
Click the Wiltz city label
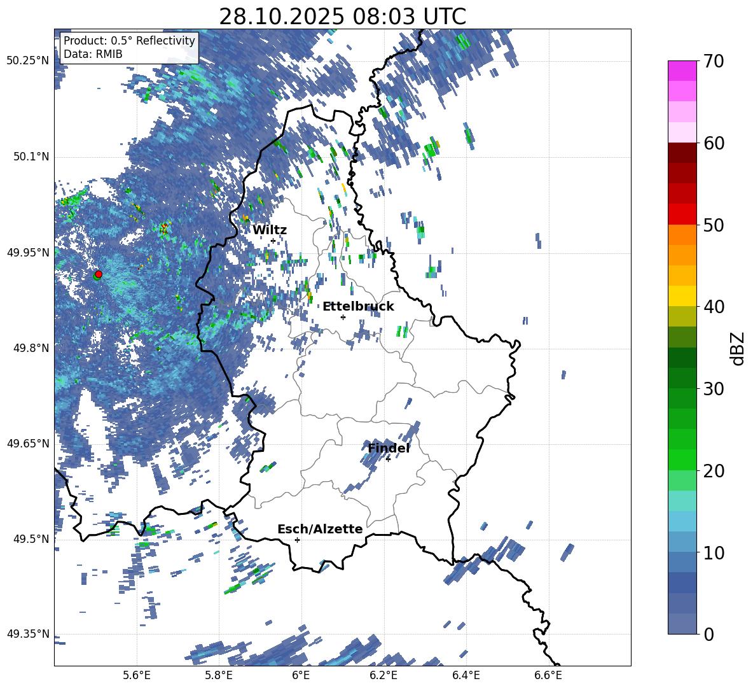point(270,230)
